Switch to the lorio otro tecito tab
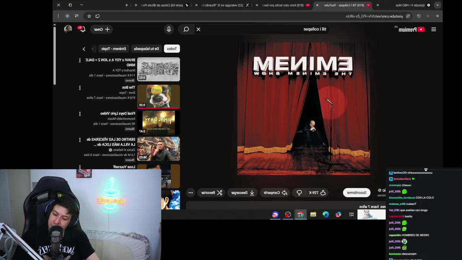Screen dimensions: 462x260 [283, 5]
